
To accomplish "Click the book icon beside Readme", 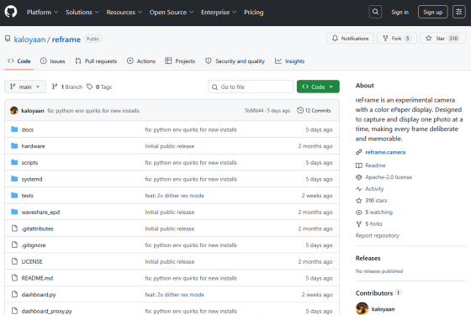I will point(358,165).
